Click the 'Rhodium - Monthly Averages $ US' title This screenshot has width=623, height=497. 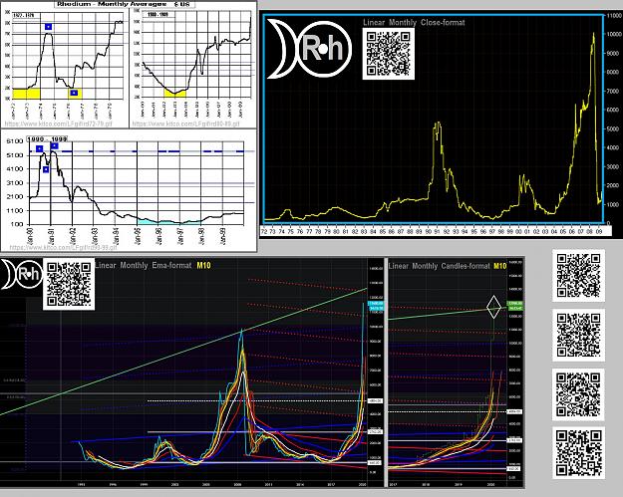click(x=124, y=4)
